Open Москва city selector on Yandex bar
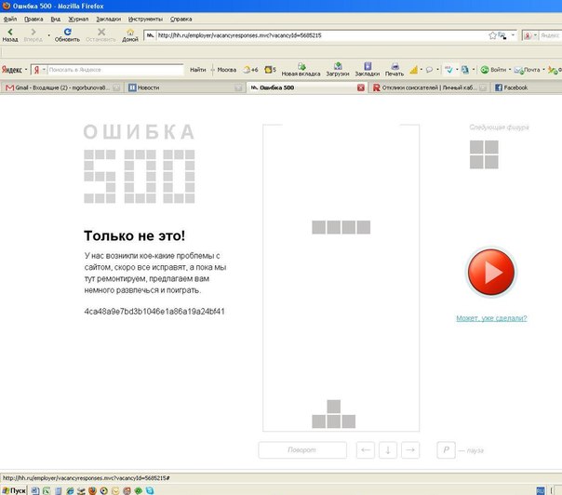Screen dimensions: 562x495 pyautogui.click(x=226, y=70)
